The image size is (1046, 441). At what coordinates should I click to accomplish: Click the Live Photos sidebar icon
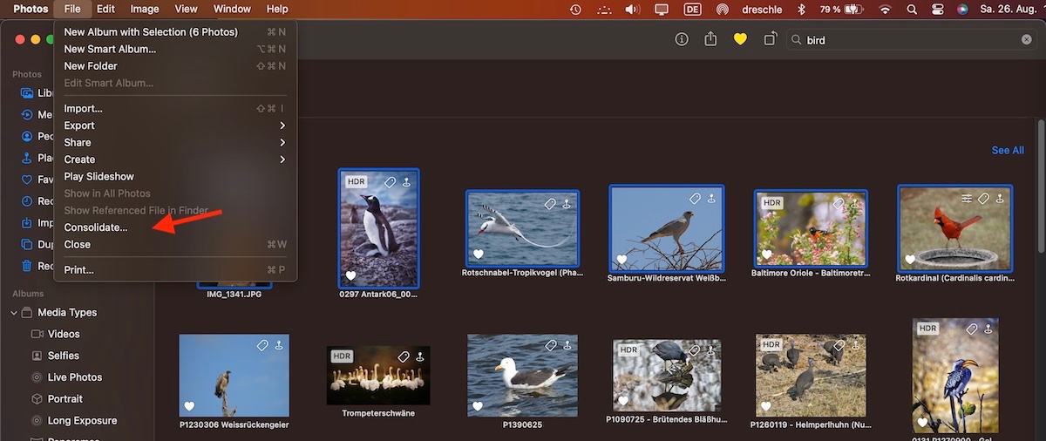(x=37, y=377)
